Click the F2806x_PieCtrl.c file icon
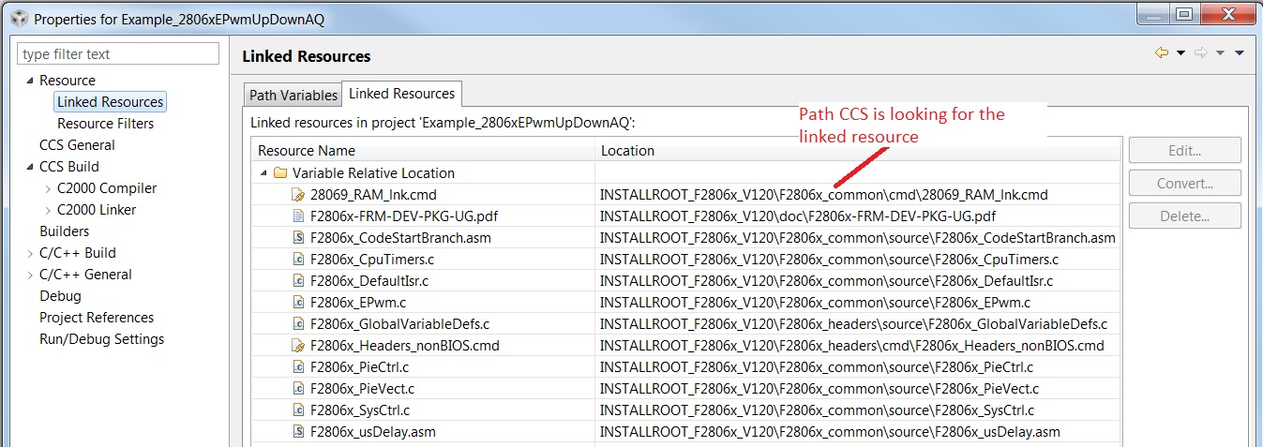The height and width of the screenshot is (447, 1263). coord(298,367)
